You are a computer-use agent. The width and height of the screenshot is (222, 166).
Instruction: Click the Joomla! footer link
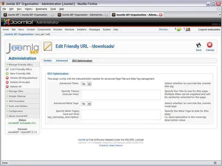point(82,140)
